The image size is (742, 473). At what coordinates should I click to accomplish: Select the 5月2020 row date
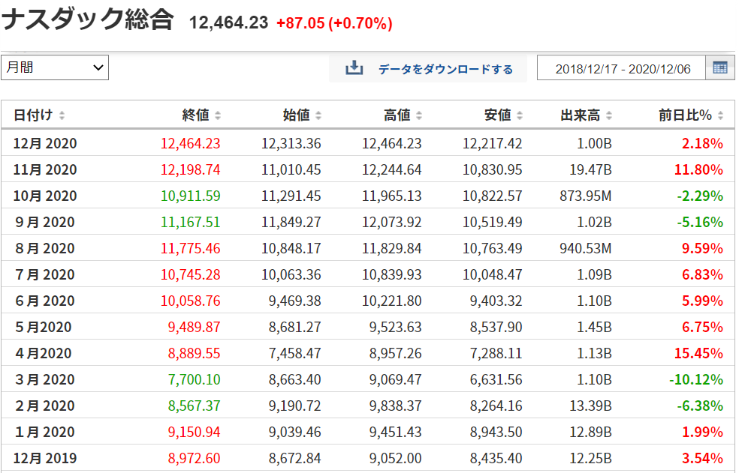pyautogui.click(x=43, y=327)
